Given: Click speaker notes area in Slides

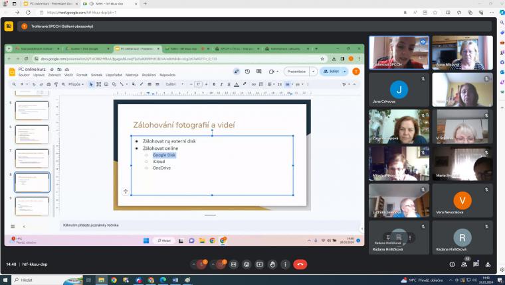Looking at the screenshot, I should click(209, 225).
